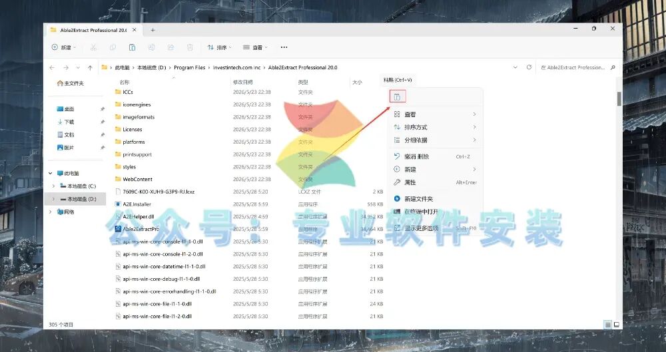The height and width of the screenshot is (352, 666).
Task: Click the Copy icon in toolbar
Action: 113,47
